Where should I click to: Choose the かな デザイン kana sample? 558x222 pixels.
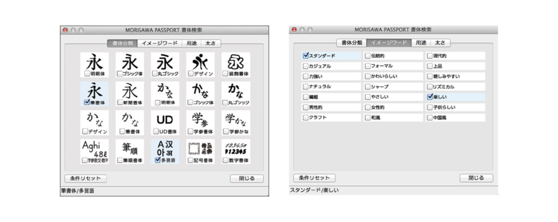(x=94, y=123)
